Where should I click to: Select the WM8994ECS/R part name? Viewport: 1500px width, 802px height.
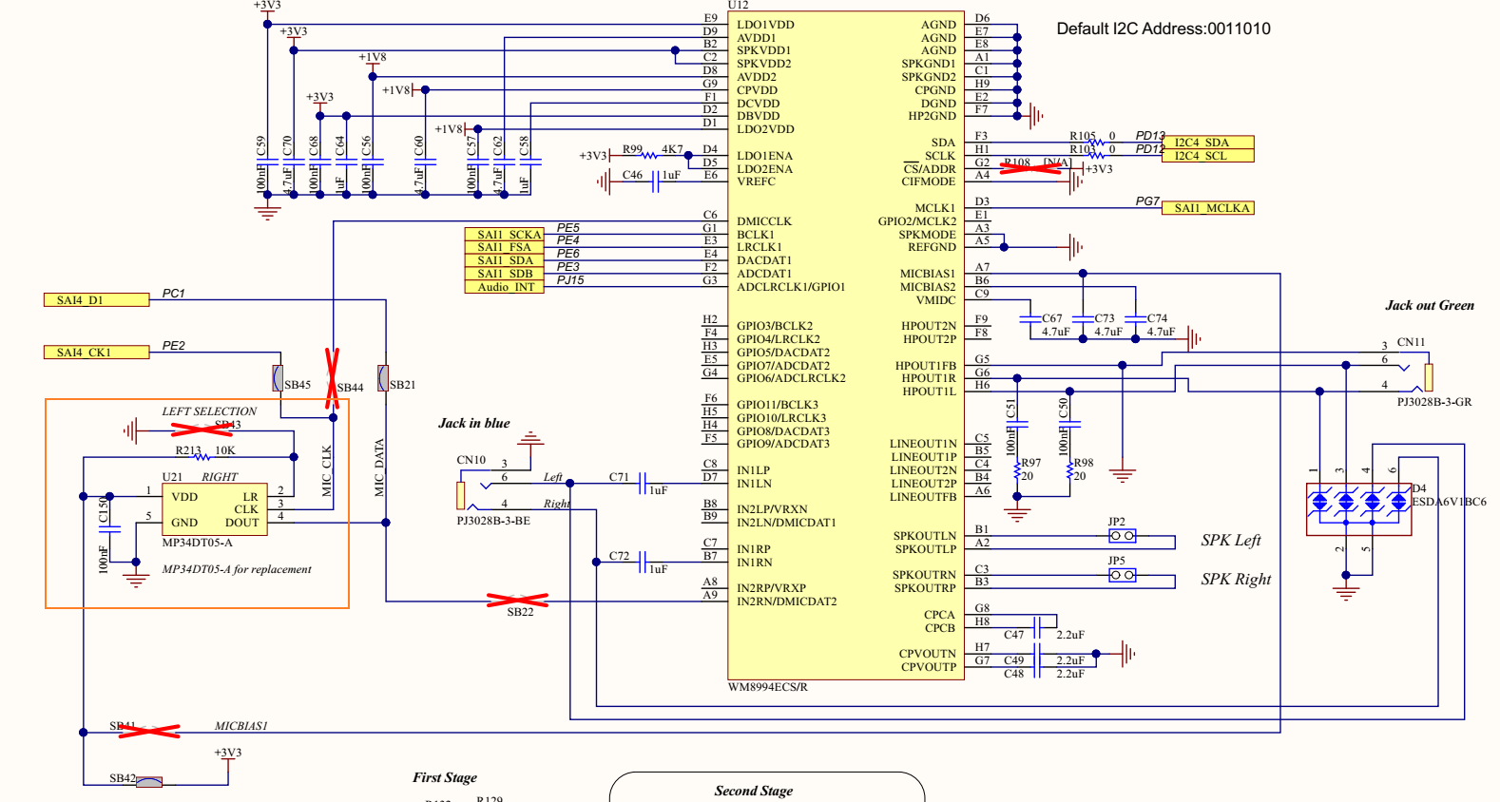point(768,687)
